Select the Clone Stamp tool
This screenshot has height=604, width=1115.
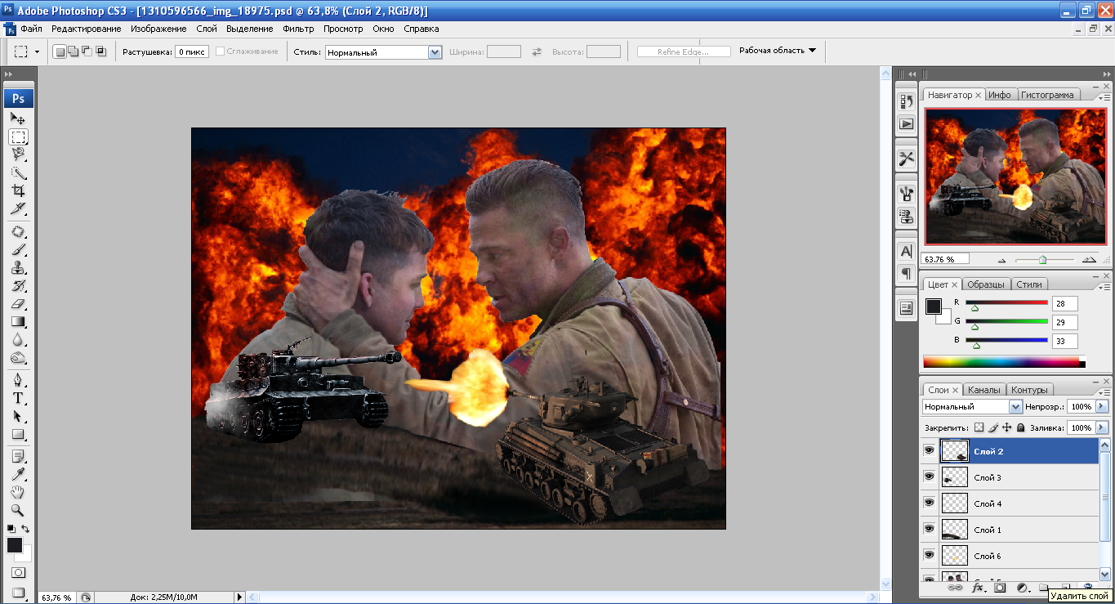18,268
